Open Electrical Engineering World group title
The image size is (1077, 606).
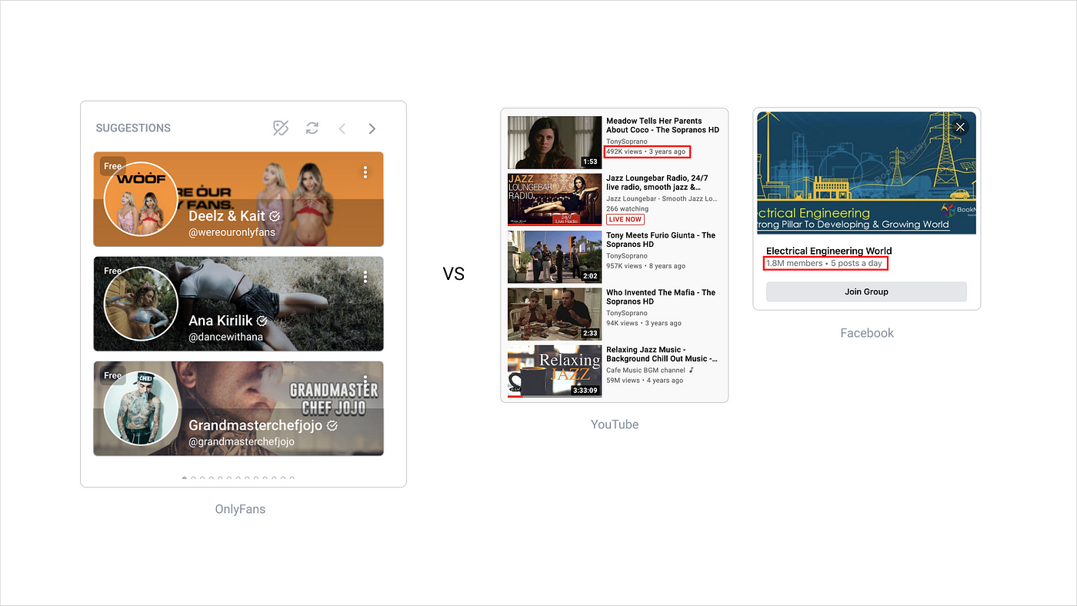(829, 251)
